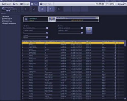Select Status records in sidebar
The image size is (127, 101).
[6, 20]
